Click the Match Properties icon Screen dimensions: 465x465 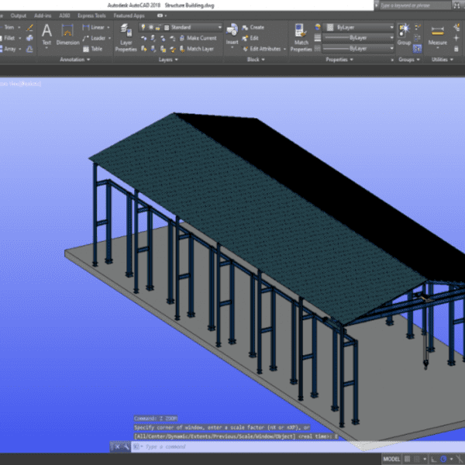pyautogui.click(x=301, y=33)
